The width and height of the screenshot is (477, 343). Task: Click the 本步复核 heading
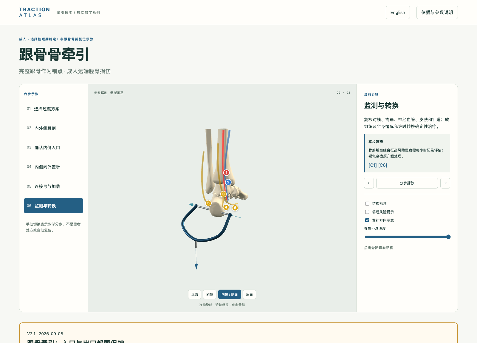click(376, 142)
